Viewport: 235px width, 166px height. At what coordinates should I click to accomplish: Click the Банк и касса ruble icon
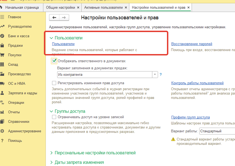point(2,36)
